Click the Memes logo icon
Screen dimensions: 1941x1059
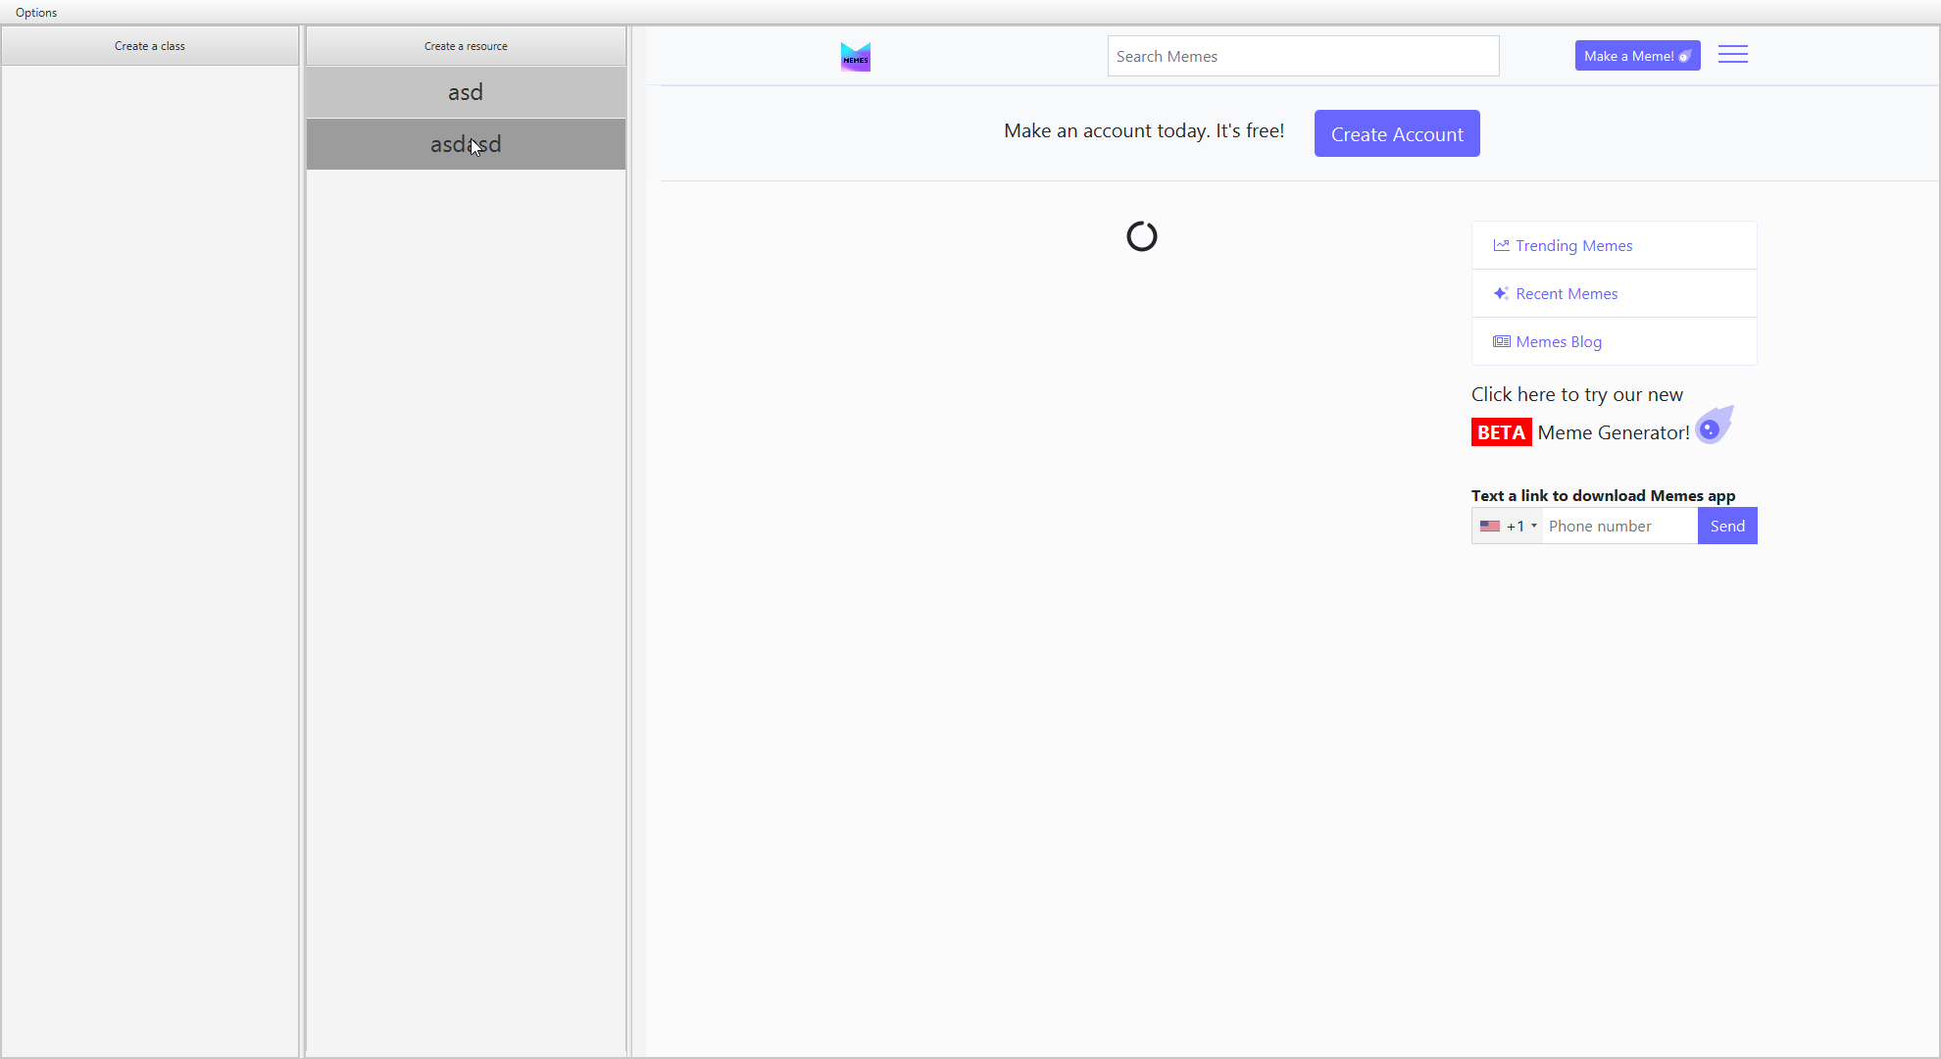[x=855, y=57]
